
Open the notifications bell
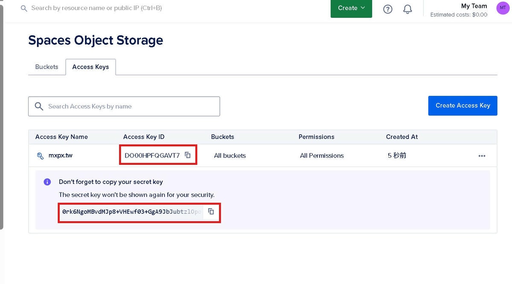tap(407, 9)
